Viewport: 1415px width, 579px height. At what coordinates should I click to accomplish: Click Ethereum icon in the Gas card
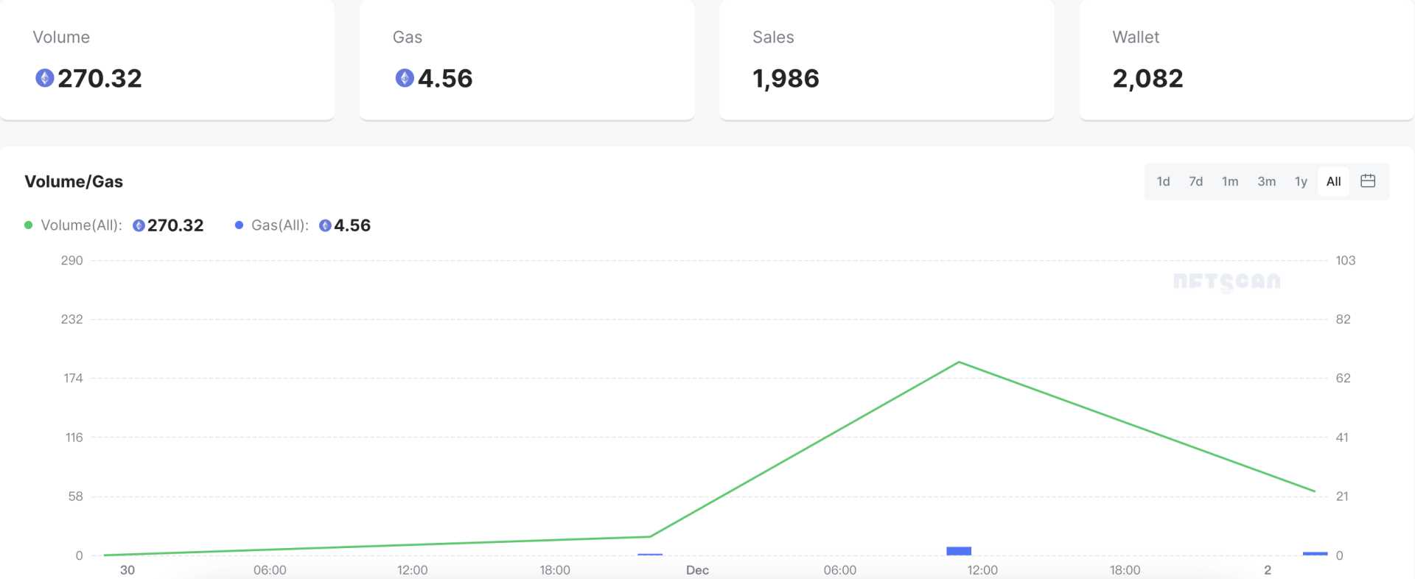coord(405,78)
